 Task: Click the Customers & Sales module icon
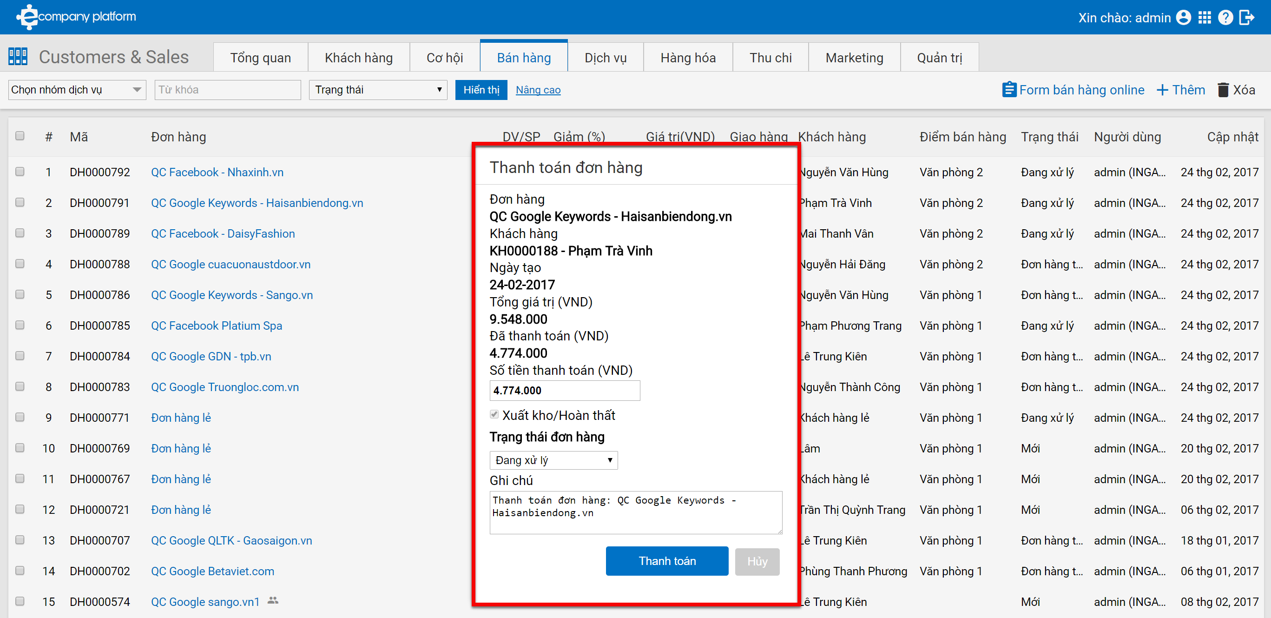coord(18,57)
